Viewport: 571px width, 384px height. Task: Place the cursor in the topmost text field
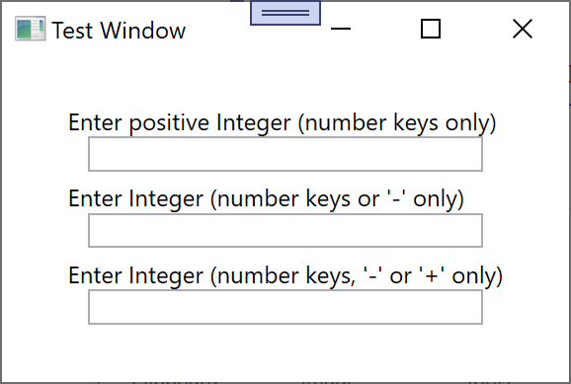pos(285,154)
